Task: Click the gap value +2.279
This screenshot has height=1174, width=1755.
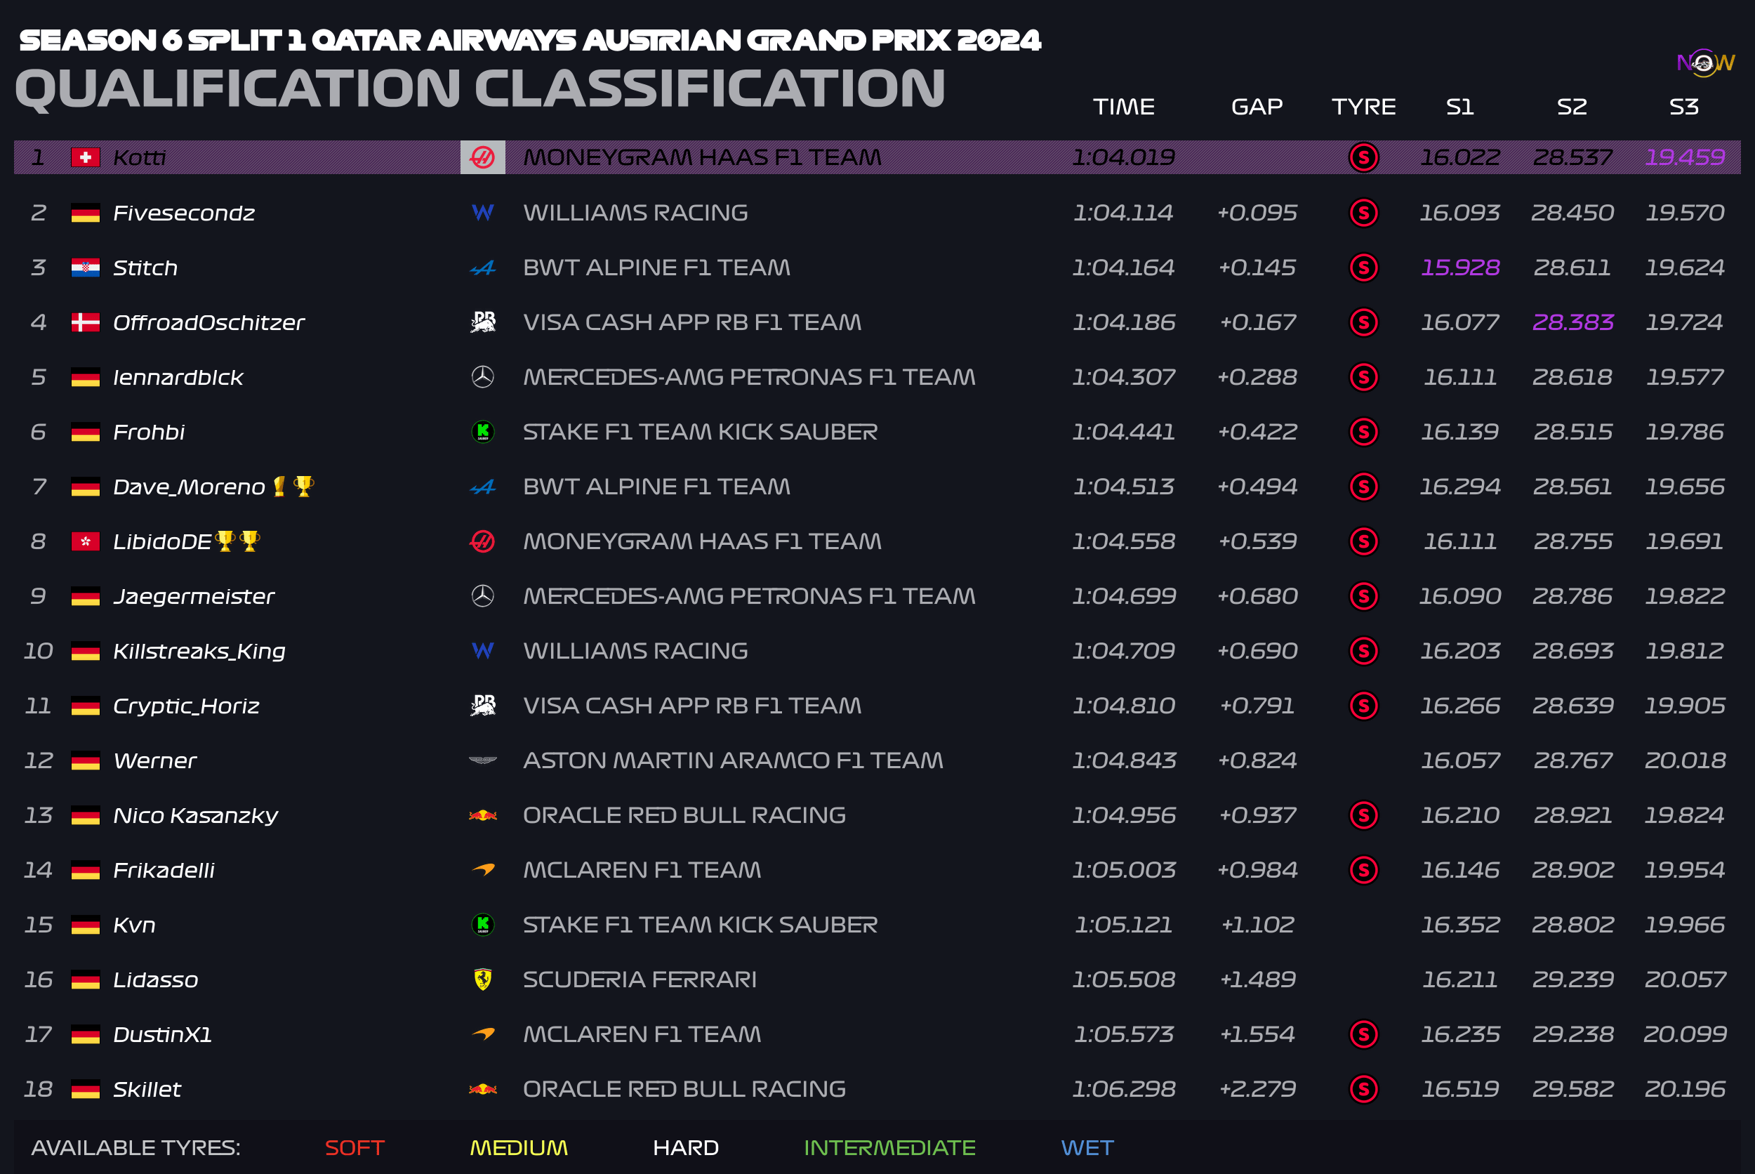Action: 1257,1088
